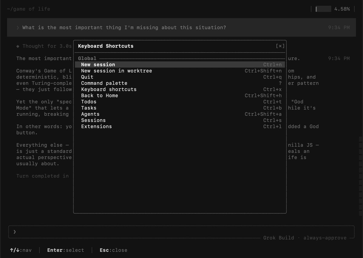The height and width of the screenshot is (258, 363).
Task: Open the Extensions entry
Action: (x=180, y=127)
